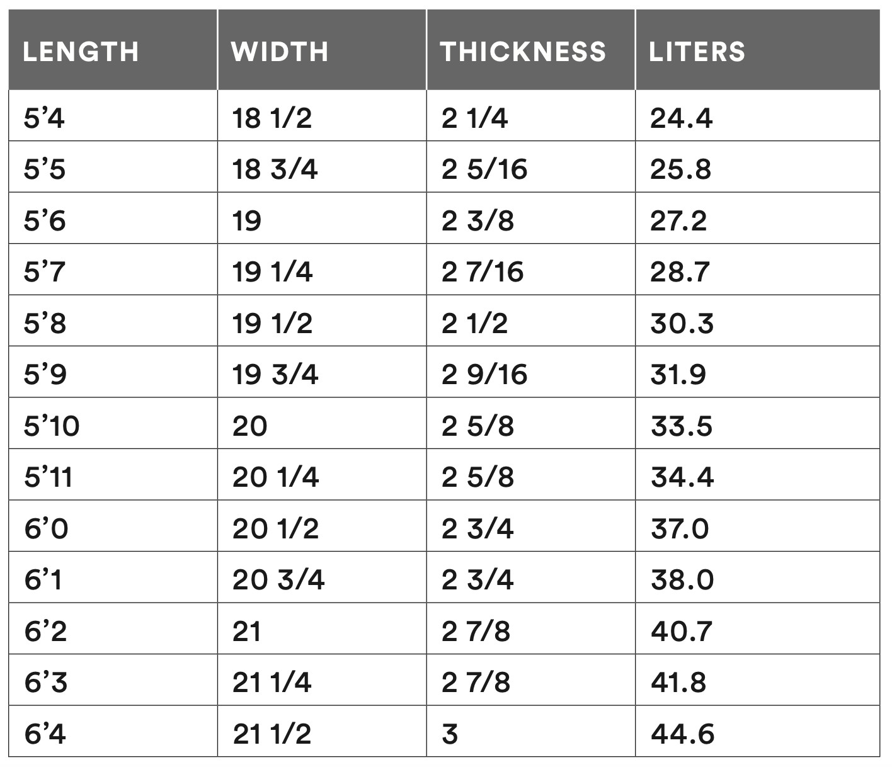Select the 20 1/2 width cell
This screenshot has height=767, width=892.
(x=275, y=528)
